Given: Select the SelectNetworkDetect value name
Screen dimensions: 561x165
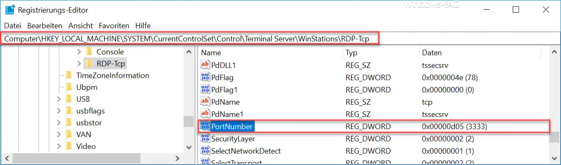Looking at the screenshot, I should coord(246,151).
